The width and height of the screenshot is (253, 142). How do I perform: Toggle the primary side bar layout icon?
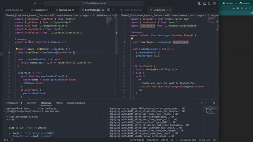pos(200,3)
